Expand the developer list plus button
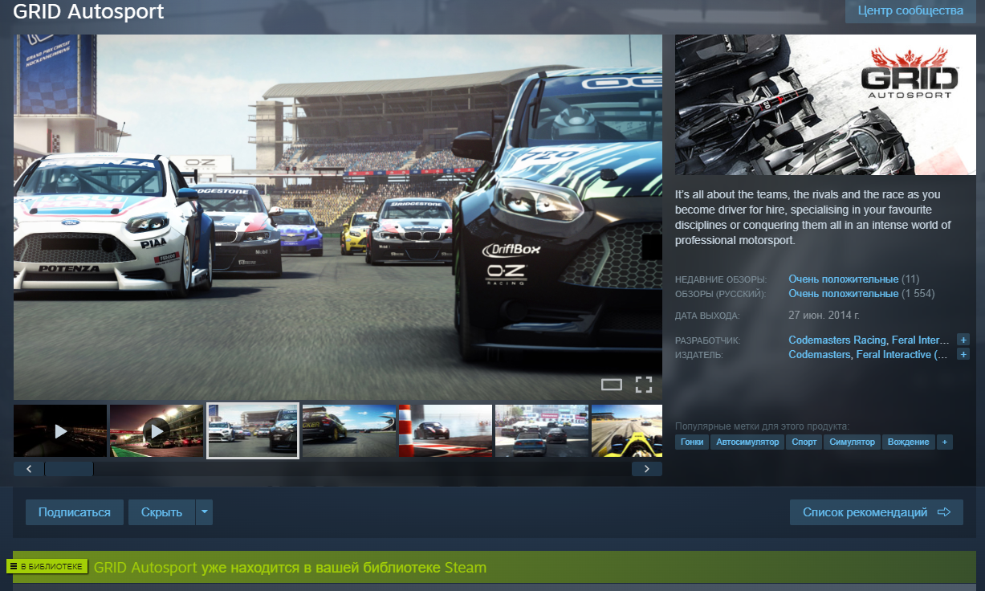Image resolution: width=985 pixels, height=591 pixels. click(963, 340)
